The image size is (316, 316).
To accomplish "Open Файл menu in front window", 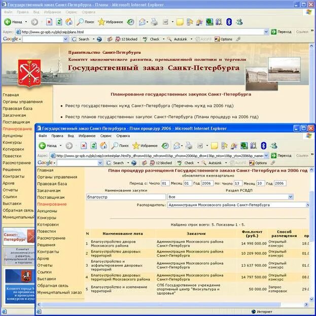I will click(43, 136).
